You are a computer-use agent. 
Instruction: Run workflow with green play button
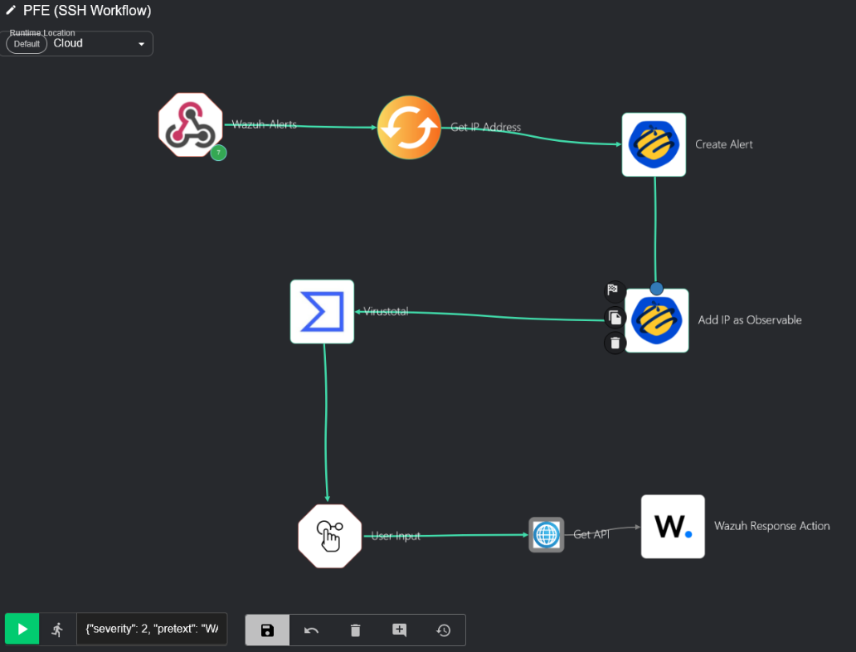pyautogui.click(x=22, y=630)
